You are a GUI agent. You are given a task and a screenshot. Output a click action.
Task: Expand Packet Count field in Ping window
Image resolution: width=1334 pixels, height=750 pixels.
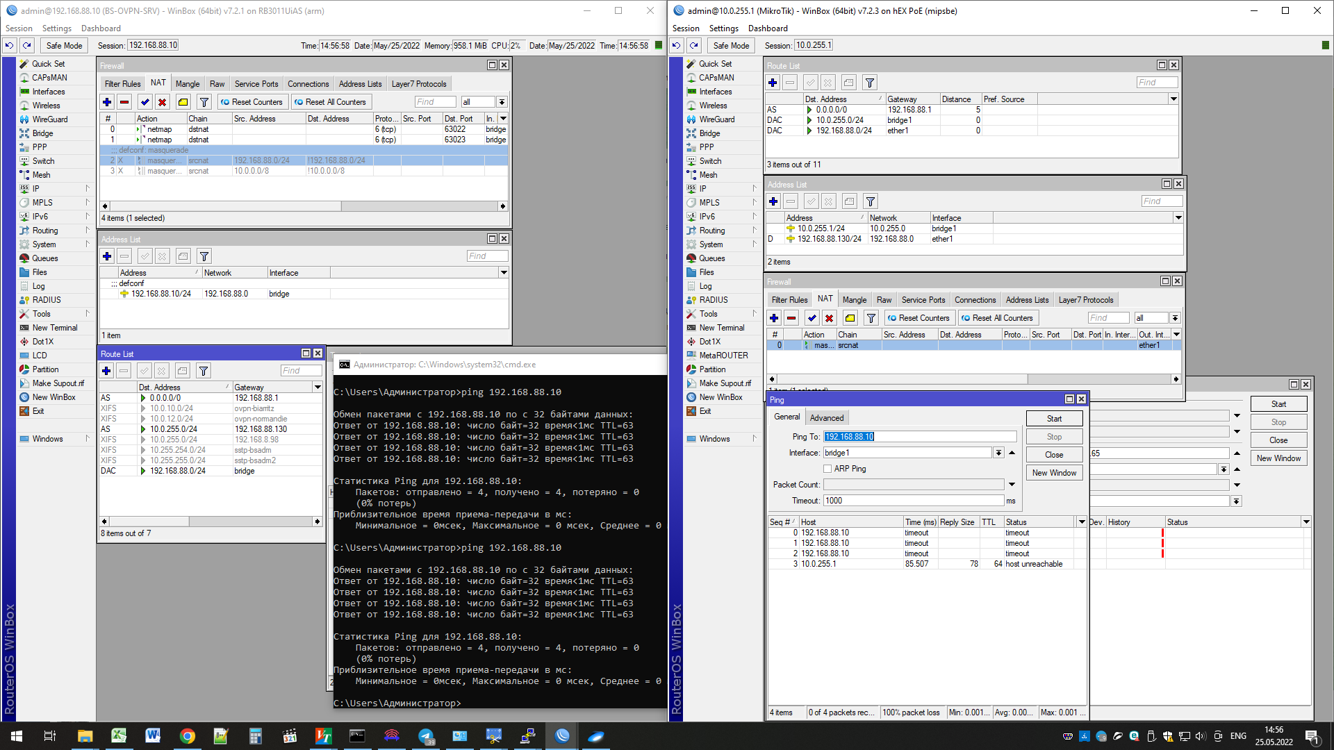[x=1012, y=485]
